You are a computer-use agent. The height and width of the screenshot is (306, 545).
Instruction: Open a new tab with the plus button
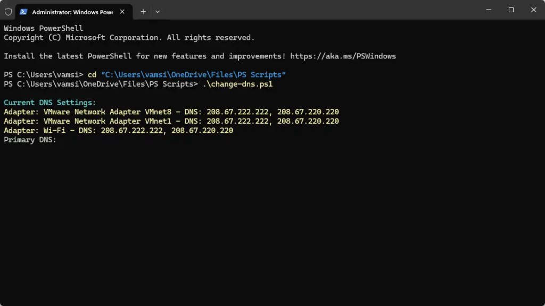pos(143,12)
